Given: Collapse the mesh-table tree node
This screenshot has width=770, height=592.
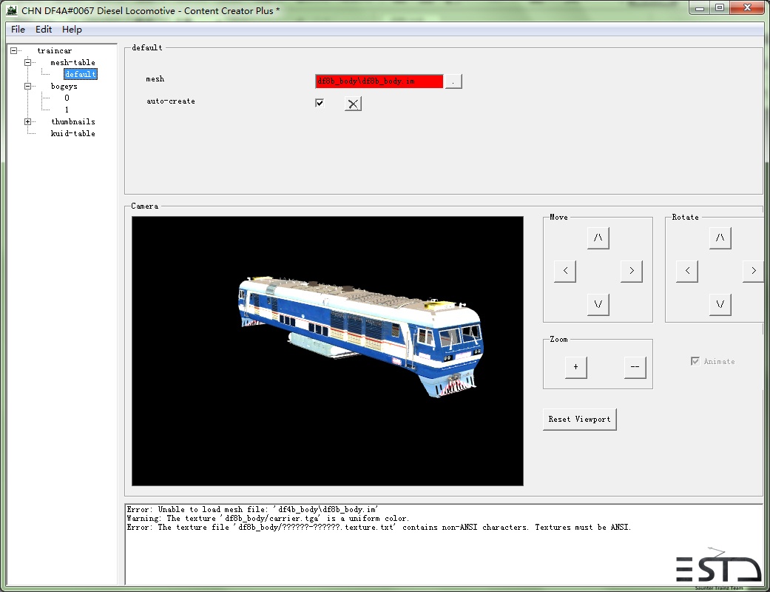Looking at the screenshot, I should 27,62.
